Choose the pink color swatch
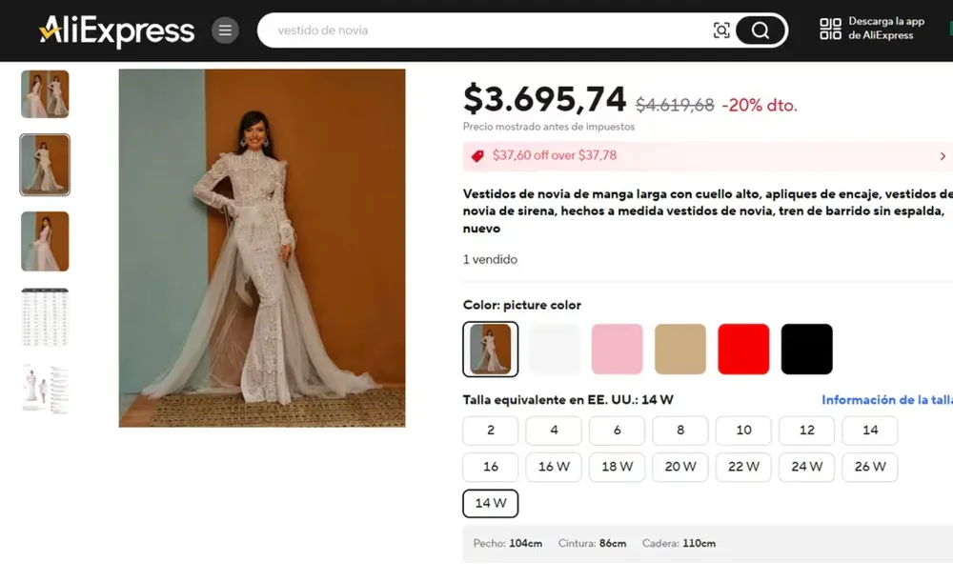The image size is (953, 582). point(617,349)
